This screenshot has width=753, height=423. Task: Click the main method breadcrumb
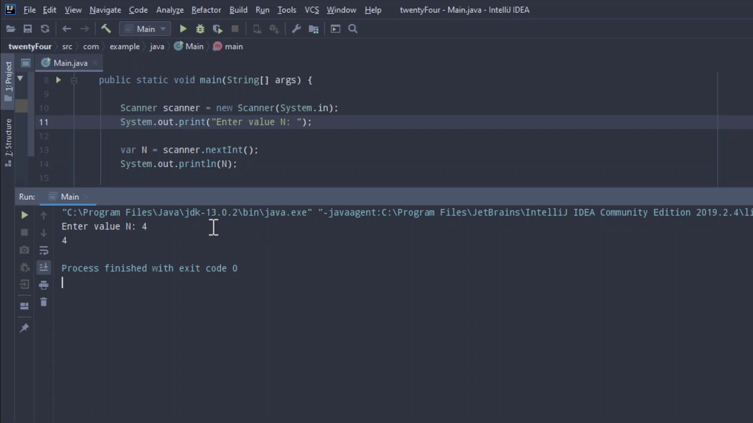[x=228, y=46]
